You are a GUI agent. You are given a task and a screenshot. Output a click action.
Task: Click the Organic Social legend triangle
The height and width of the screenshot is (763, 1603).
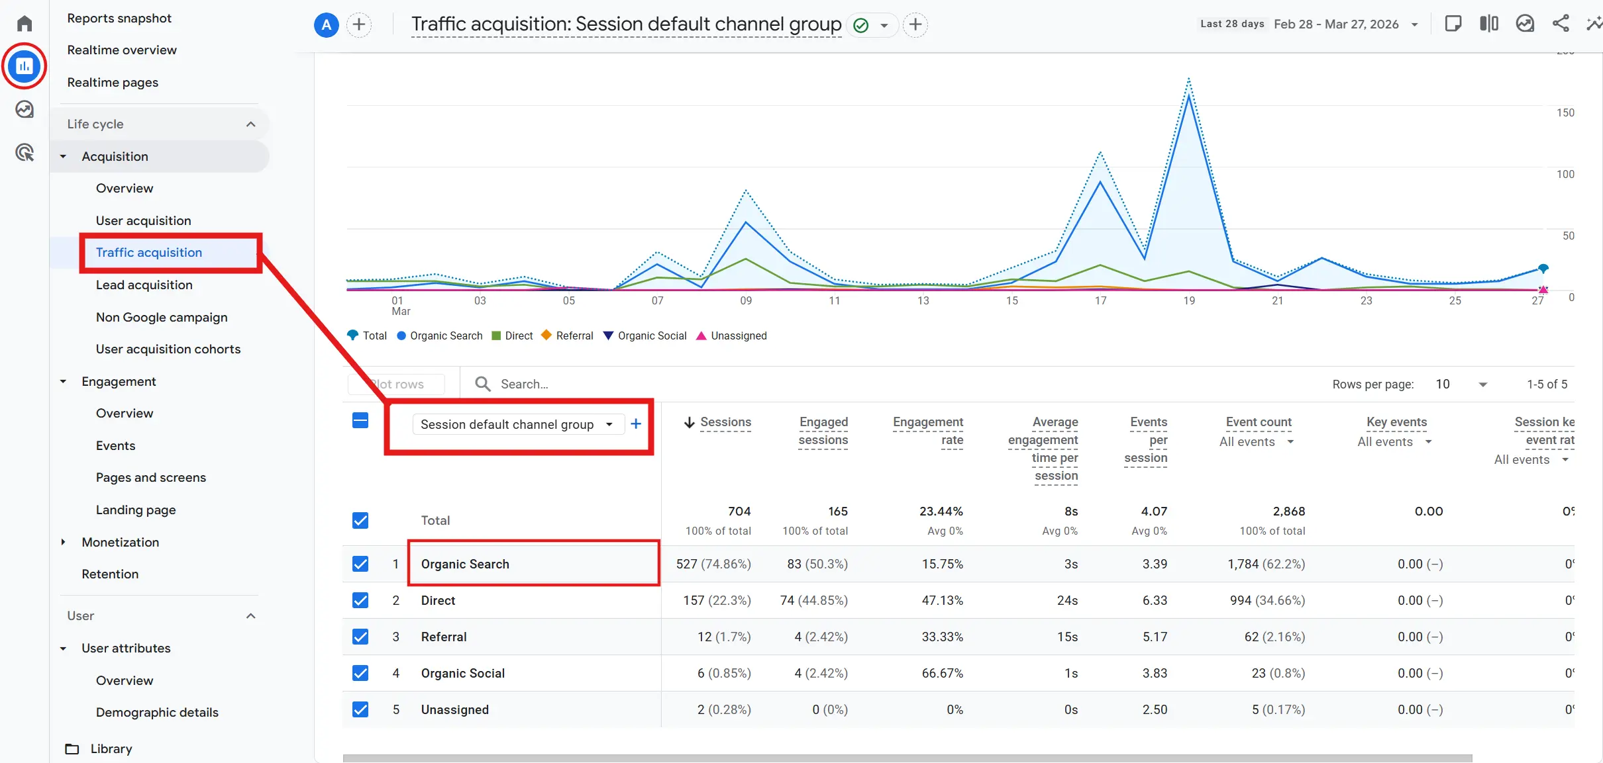[x=608, y=336]
